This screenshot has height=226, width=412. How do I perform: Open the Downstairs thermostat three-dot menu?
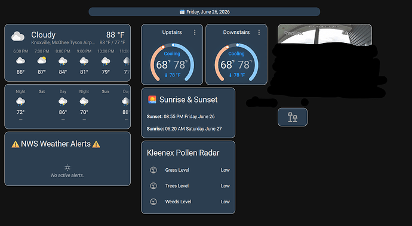coord(259,32)
